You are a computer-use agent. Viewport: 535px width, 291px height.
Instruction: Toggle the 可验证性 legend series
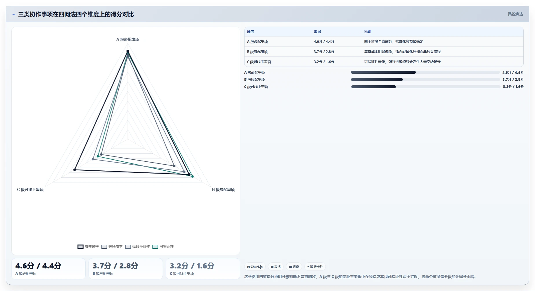(x=163, y=246)
